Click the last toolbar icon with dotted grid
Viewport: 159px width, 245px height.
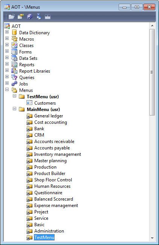47,17
